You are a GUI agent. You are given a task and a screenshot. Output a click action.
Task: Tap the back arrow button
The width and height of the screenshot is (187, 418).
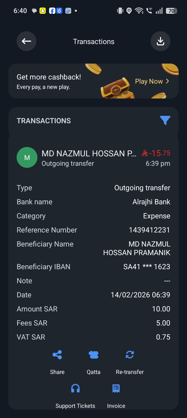(26, 41)
